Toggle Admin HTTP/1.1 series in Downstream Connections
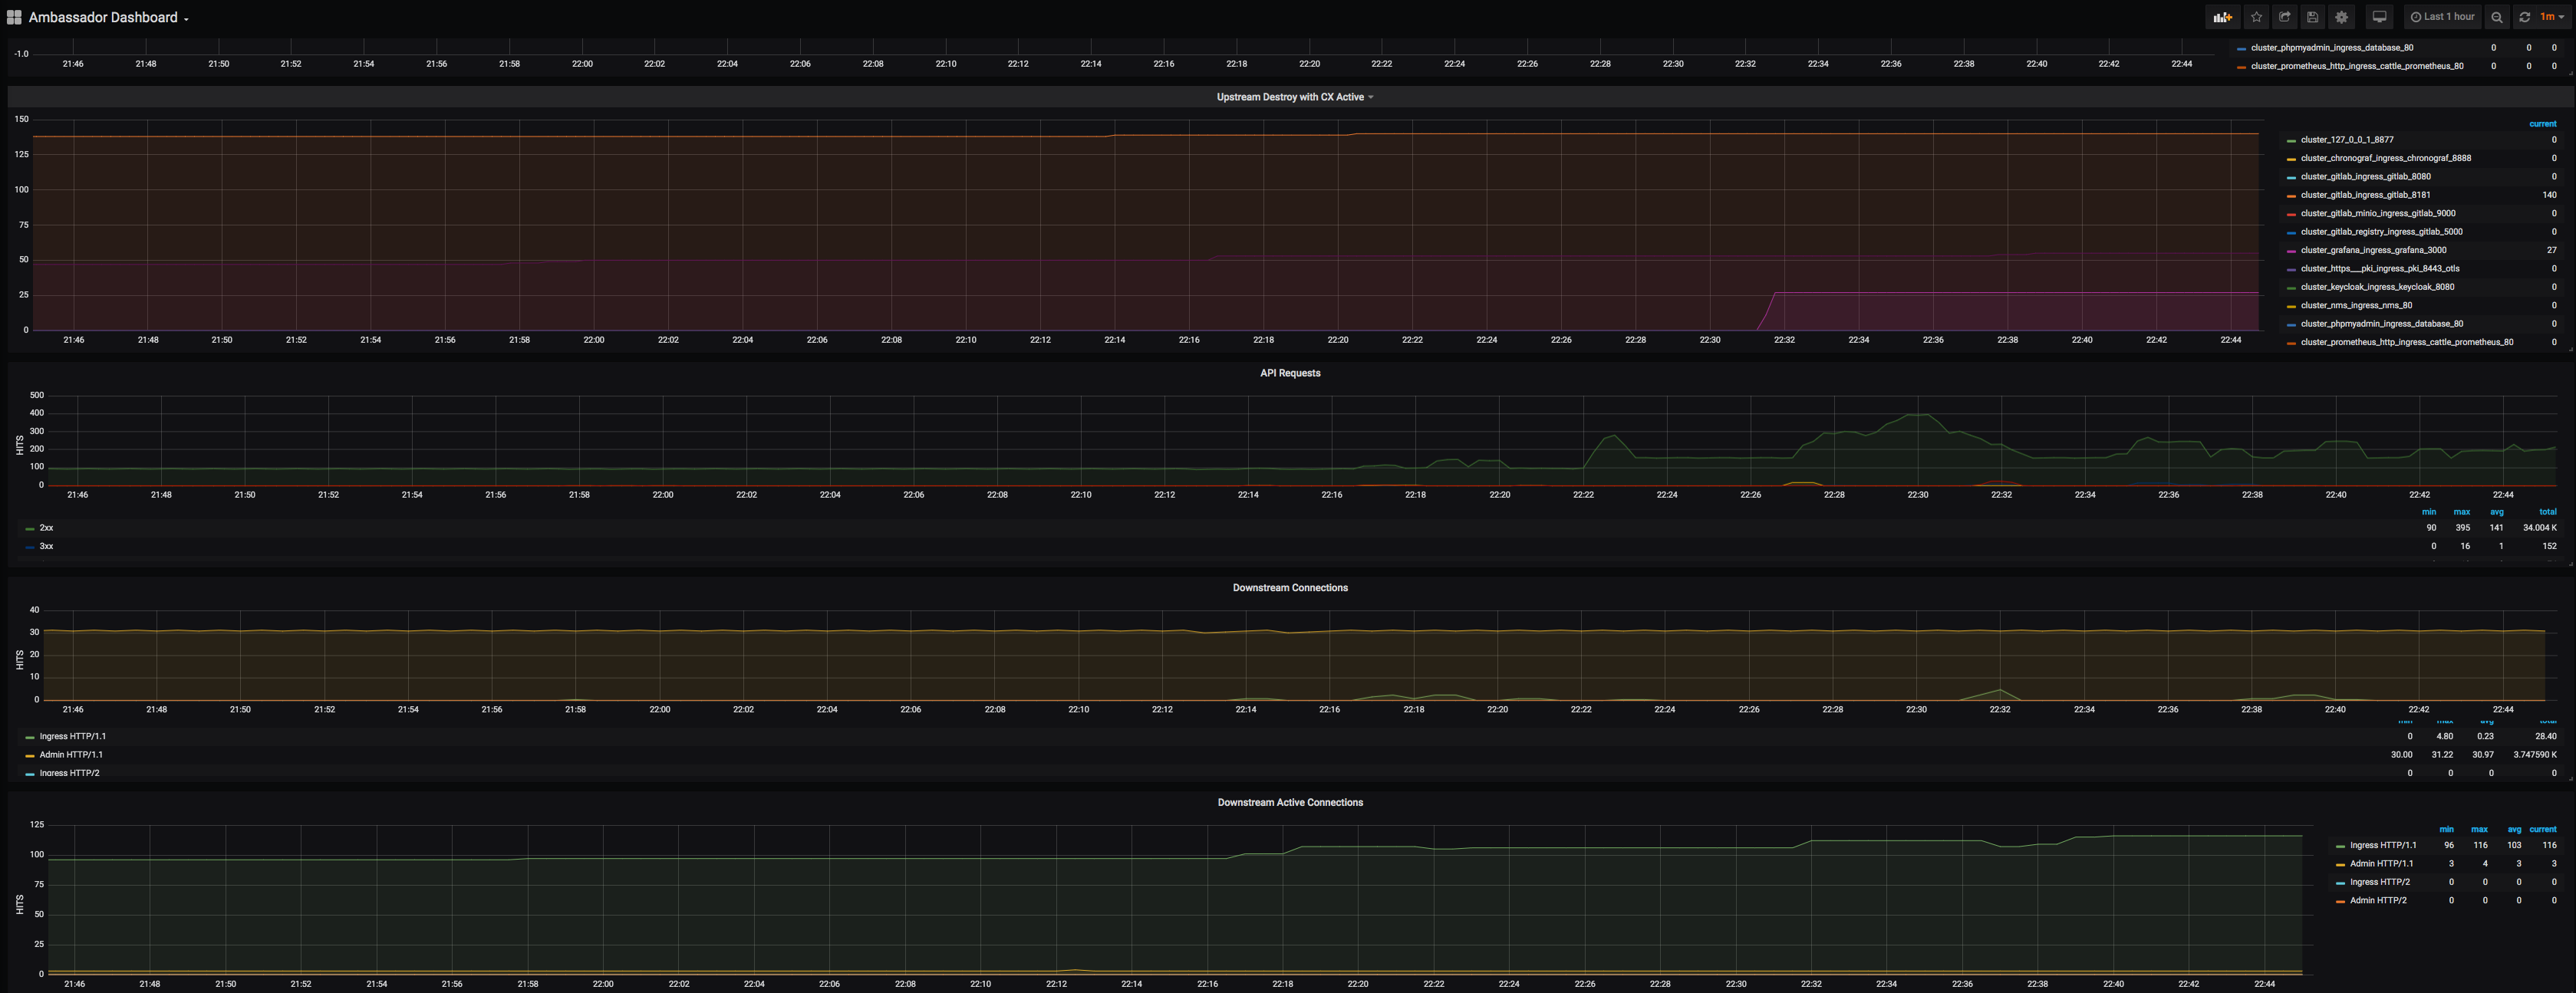The height and width of the screenshot is (993, 2576). (x=71, y=755)
